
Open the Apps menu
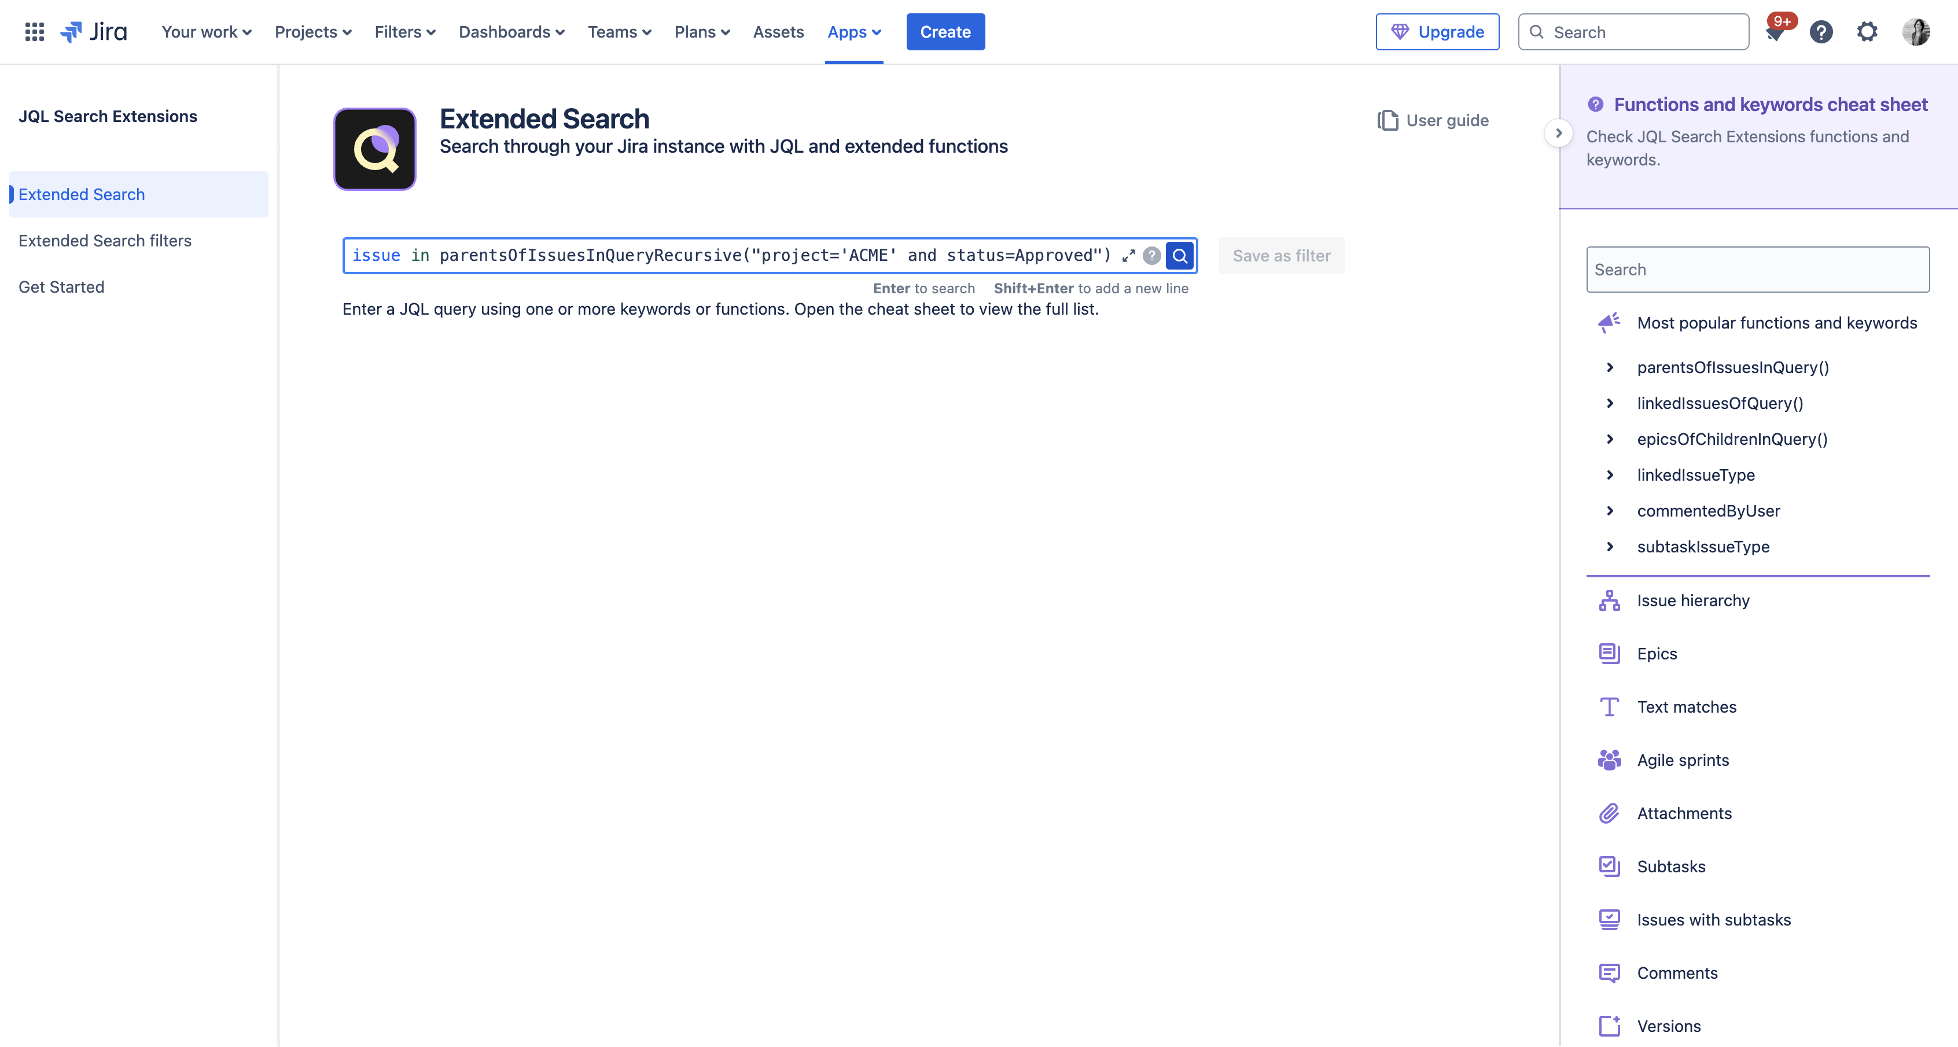point(853,32)
